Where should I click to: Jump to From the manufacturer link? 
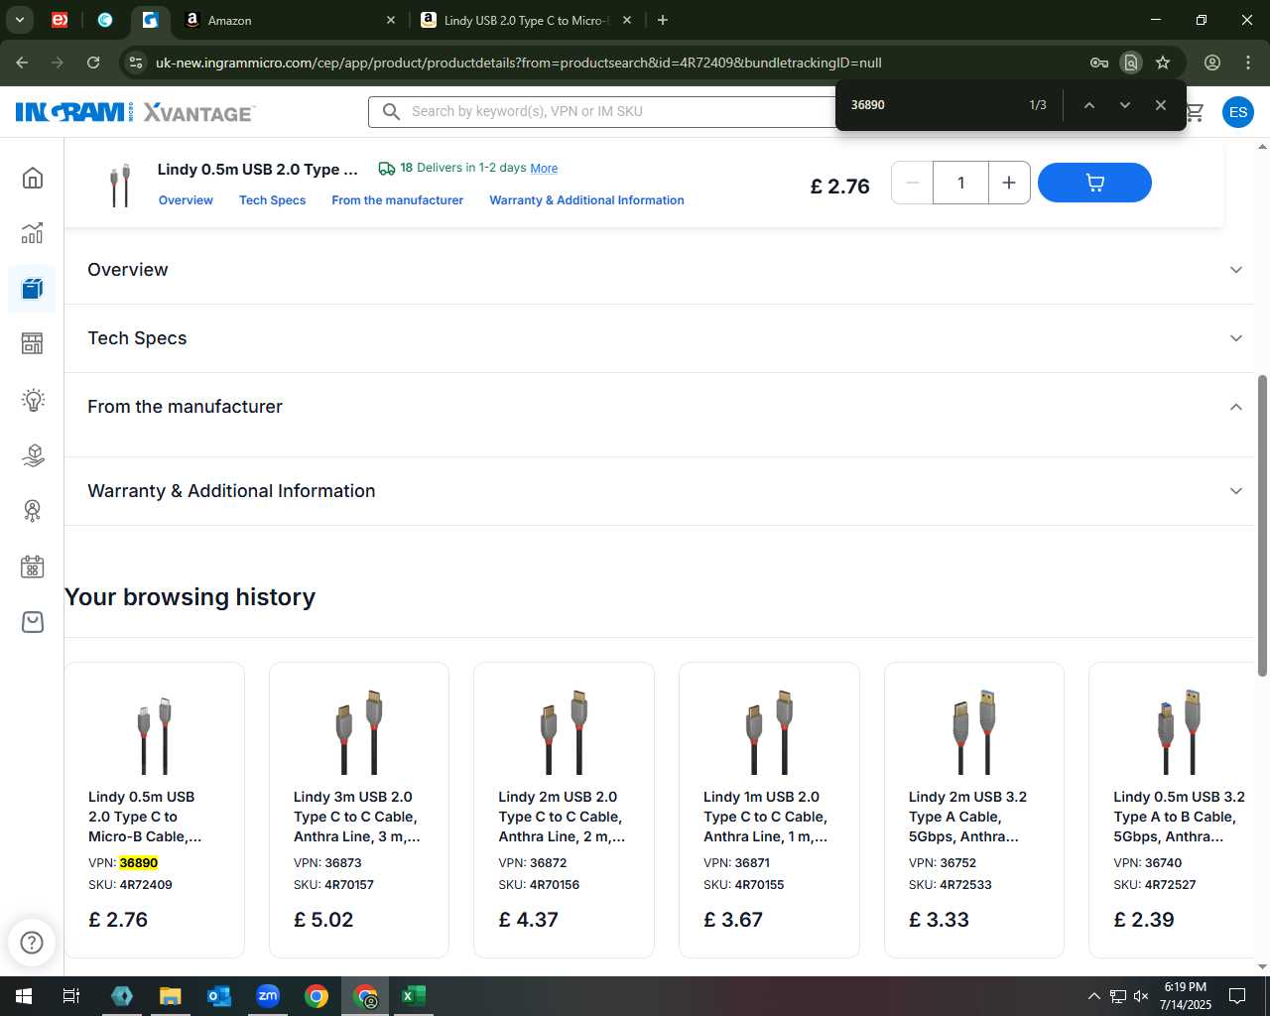pyautogui.click(x=397, y=200)
